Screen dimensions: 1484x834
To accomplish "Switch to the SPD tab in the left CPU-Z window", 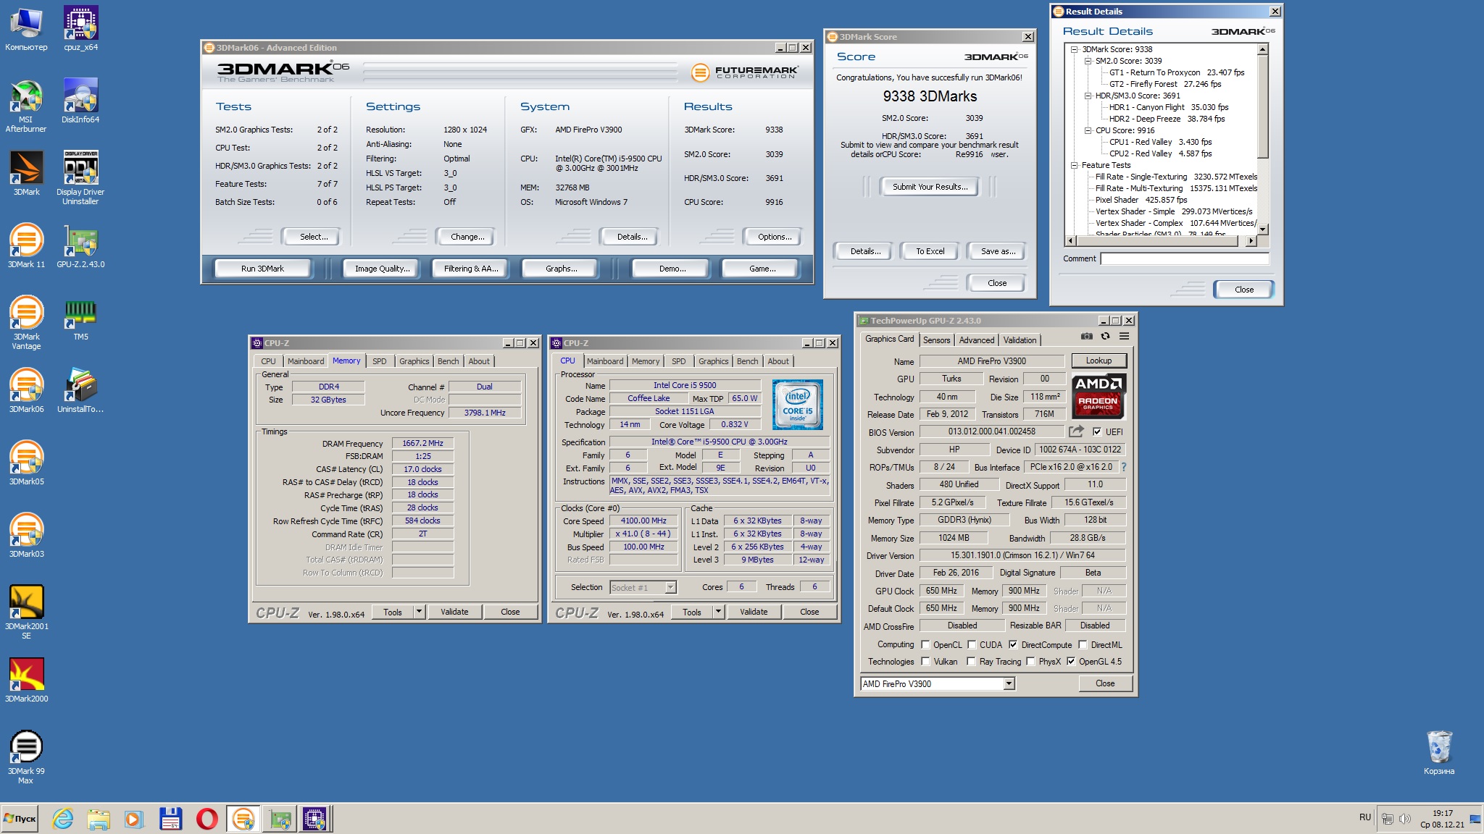I will coord(379,361).
